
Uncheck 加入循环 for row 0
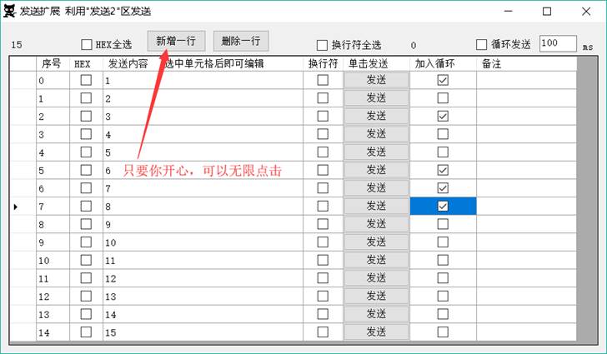coord(443,80)
